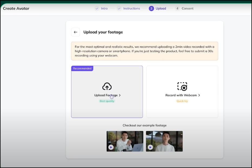
Task: Click the Create Avatar title
Action: (16, 8)
